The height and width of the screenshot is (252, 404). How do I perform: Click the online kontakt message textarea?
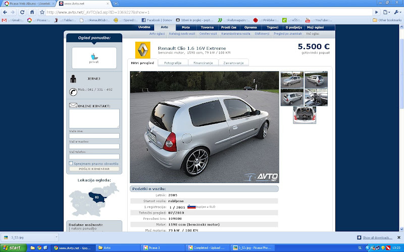point(94,118)
